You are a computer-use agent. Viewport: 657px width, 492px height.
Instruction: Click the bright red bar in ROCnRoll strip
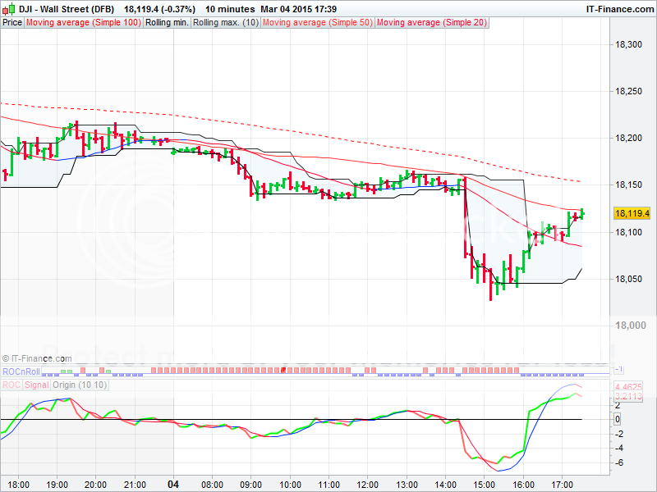pos(283,371)
